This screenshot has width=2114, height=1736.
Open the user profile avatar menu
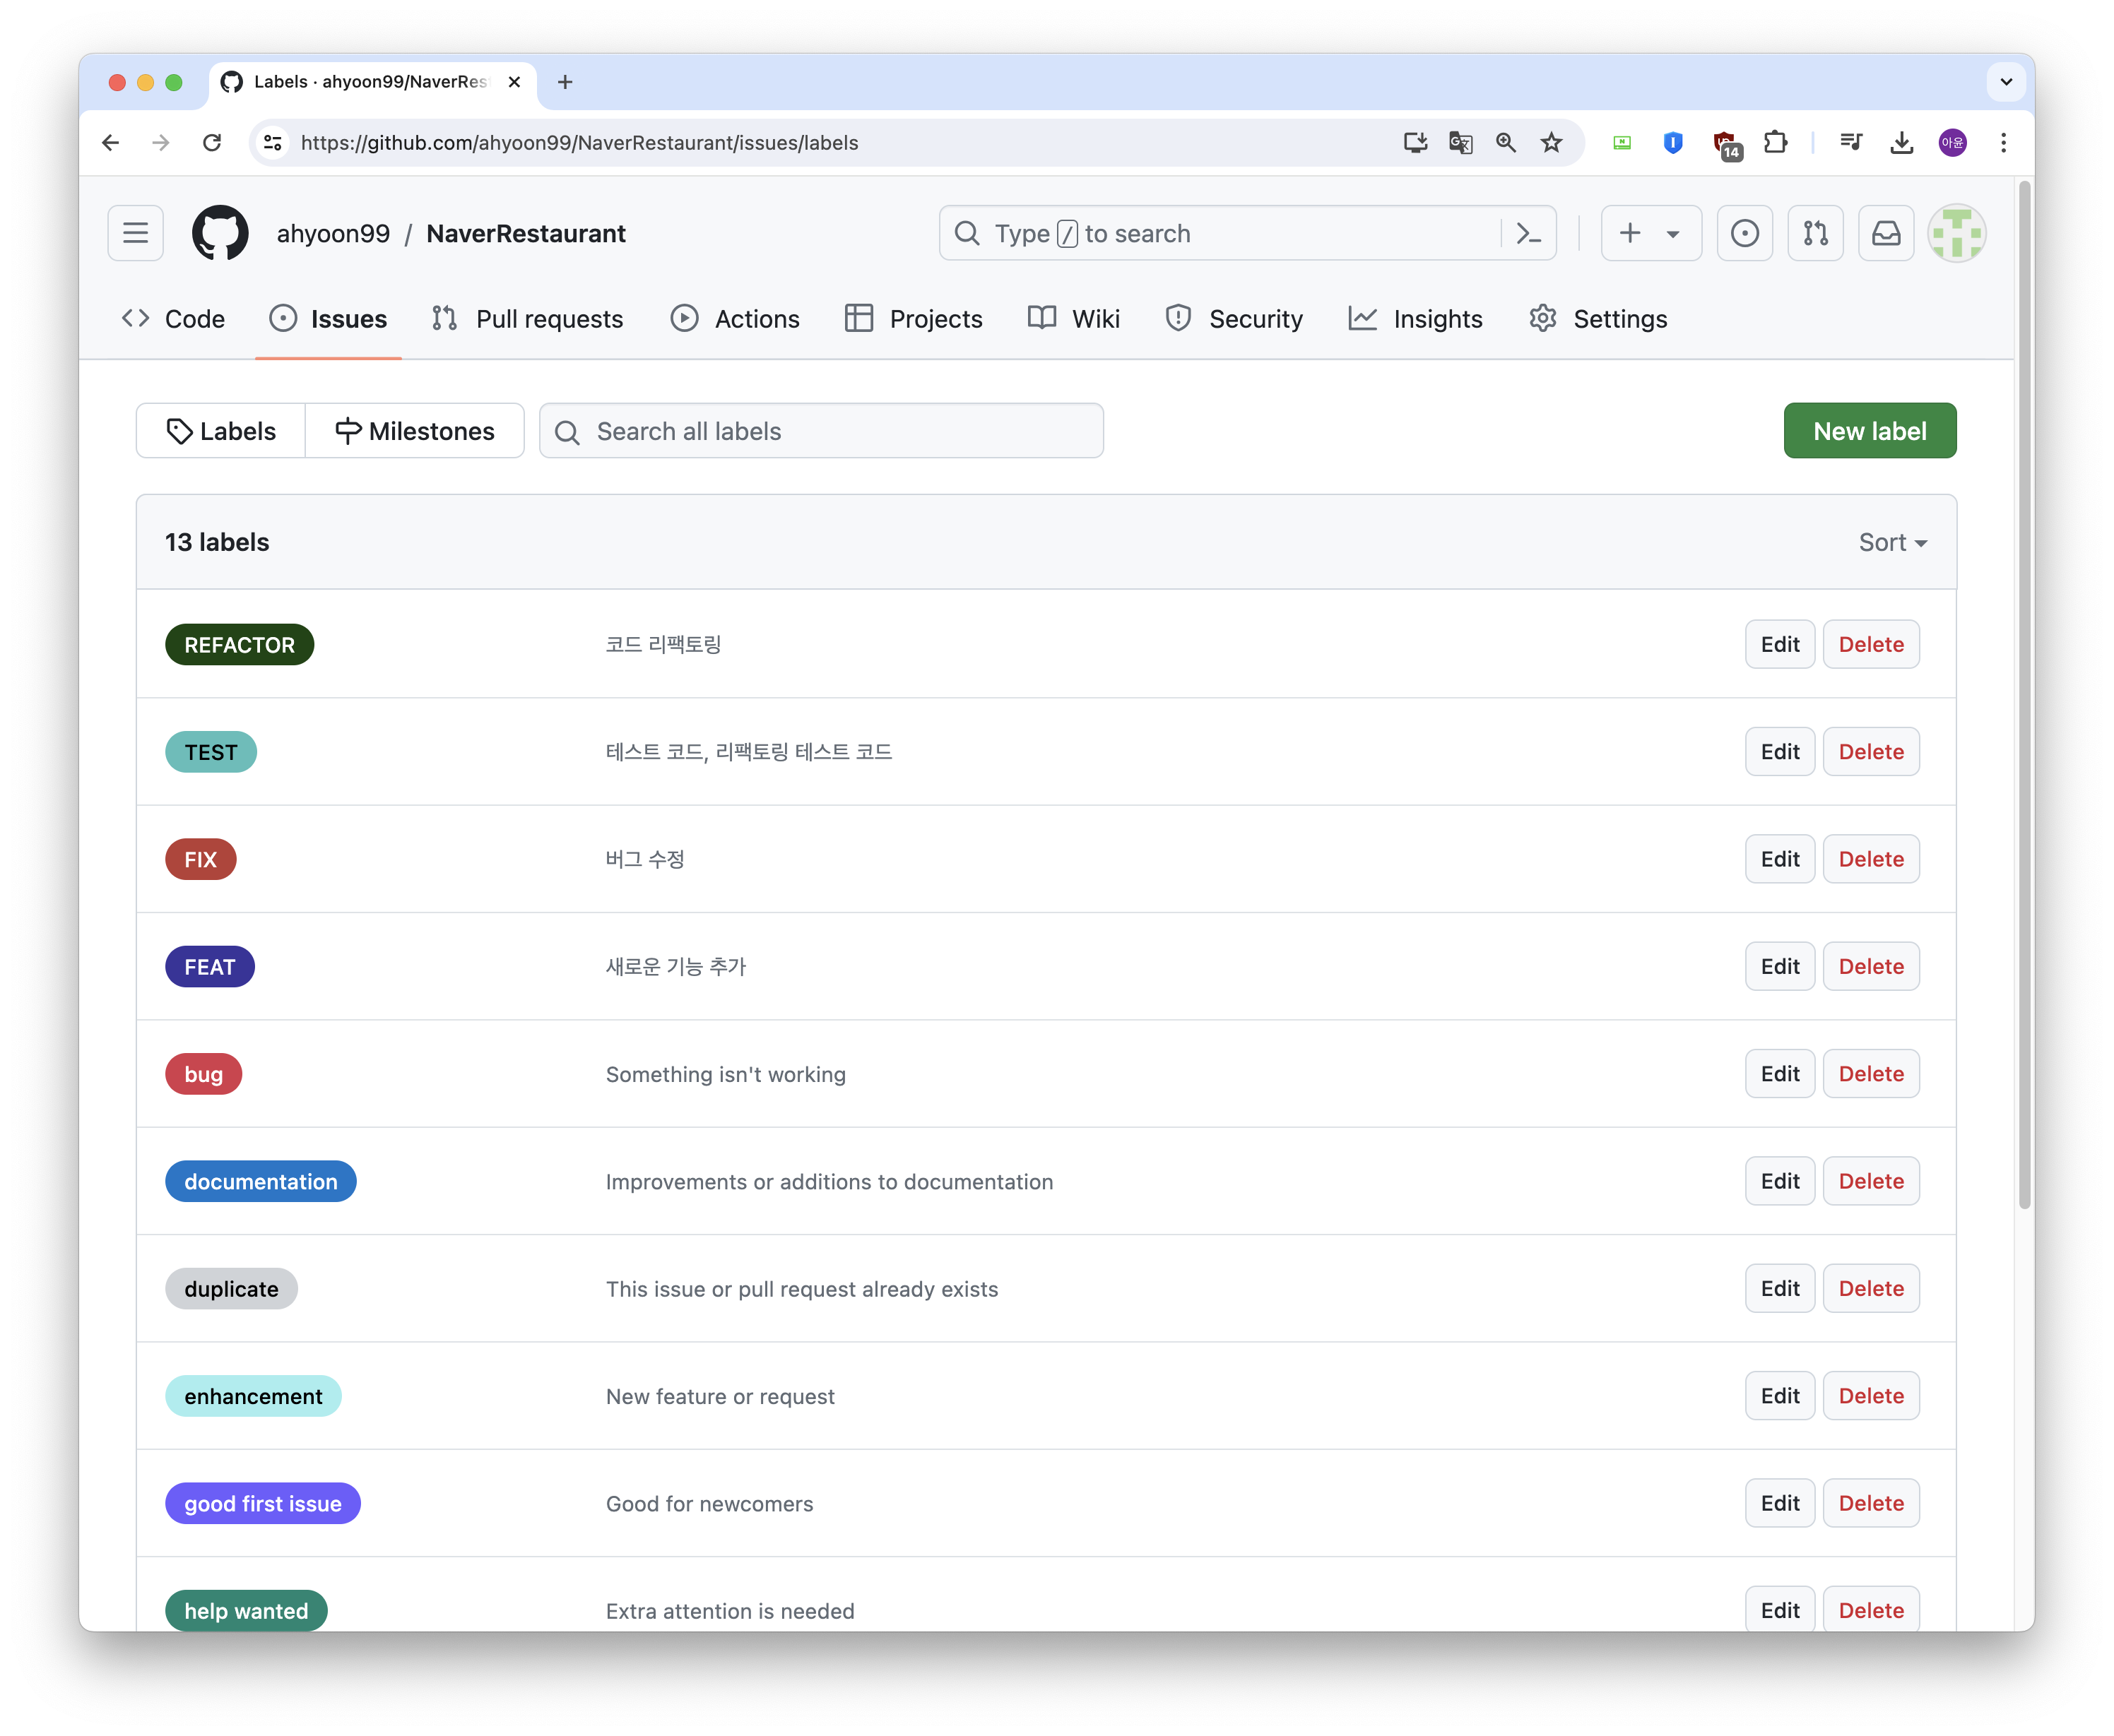point(1956,234)
